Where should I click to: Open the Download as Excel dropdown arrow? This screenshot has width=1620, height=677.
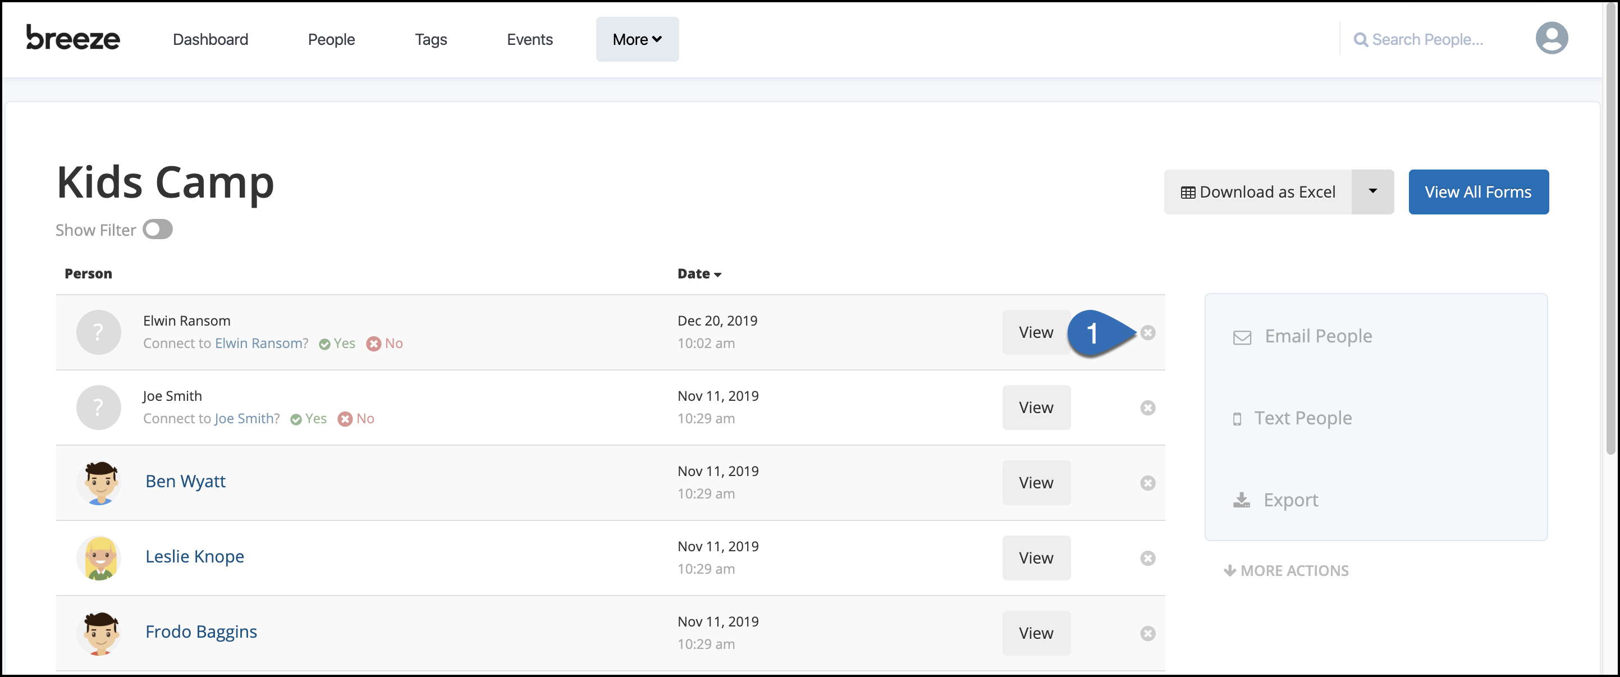click(1372, 191)
